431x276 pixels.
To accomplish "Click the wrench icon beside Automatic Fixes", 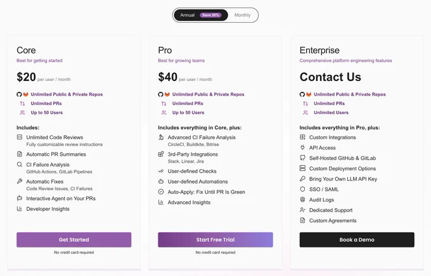I will pos(20,181).
